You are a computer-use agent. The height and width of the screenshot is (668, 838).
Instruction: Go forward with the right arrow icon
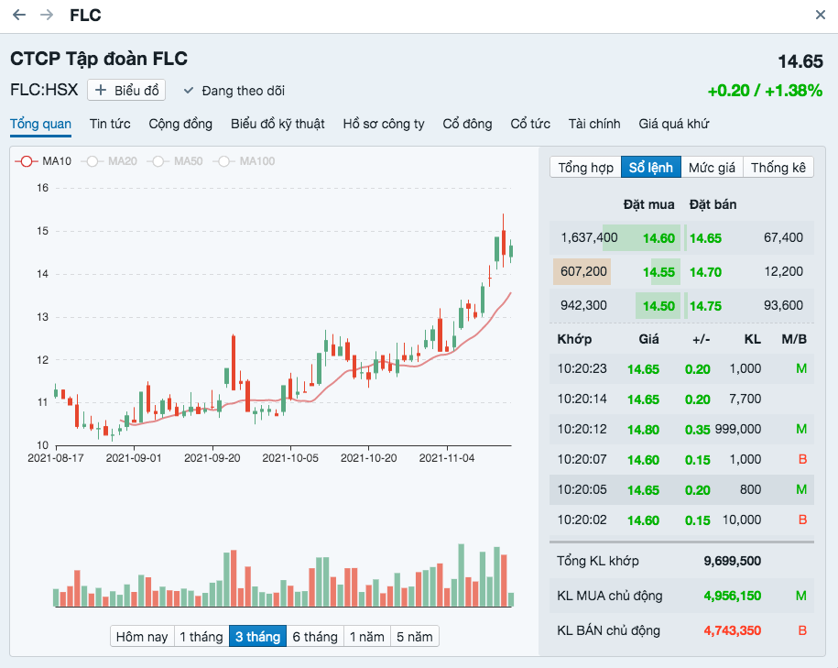47,15
